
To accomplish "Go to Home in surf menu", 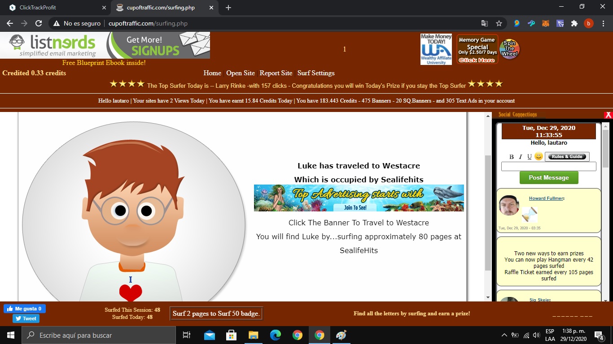I will point(212,73).
